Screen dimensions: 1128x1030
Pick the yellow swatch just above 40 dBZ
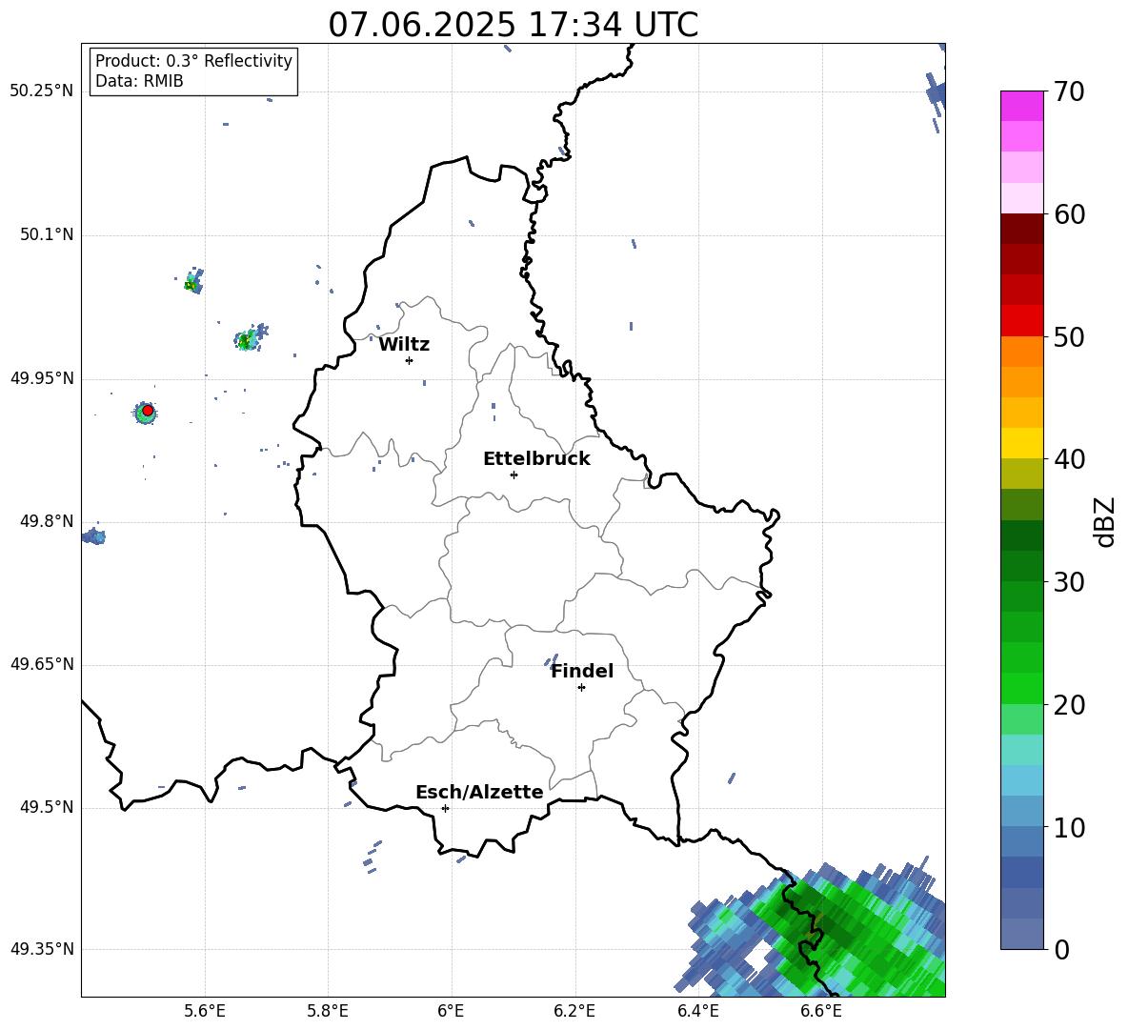(1021, 443)
